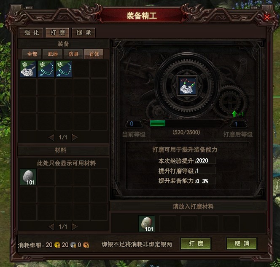Remove the polishing stone from material slot
280x267 pixels.
[x=147, y=224]
